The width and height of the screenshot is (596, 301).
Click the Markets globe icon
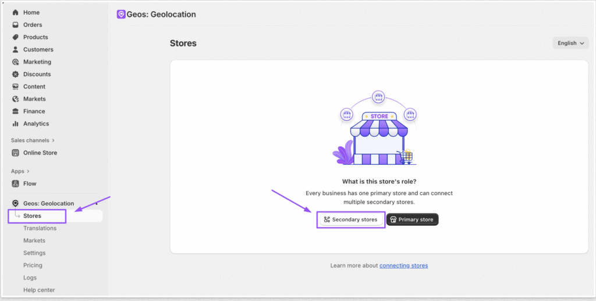16,99
